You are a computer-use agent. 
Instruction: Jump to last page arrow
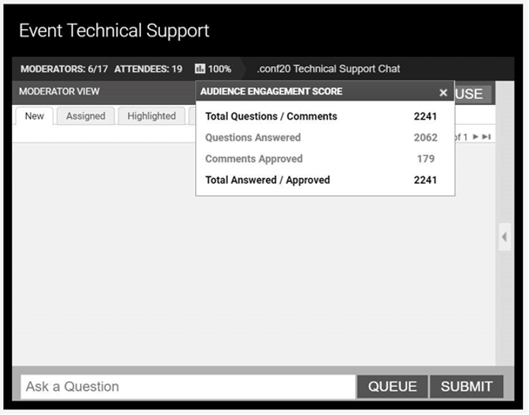[486, 136]
